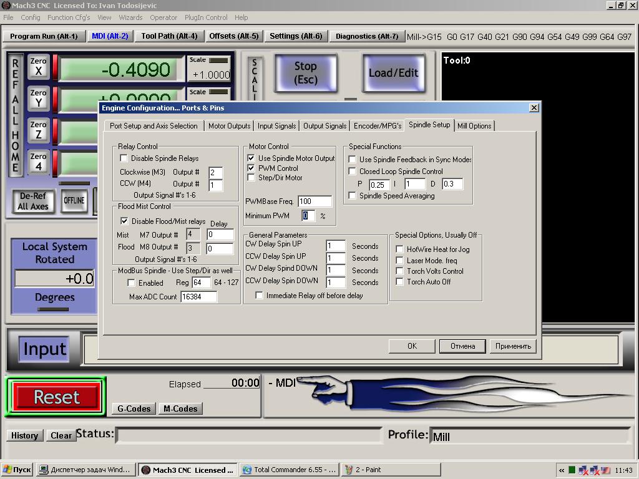
Task: Check Immediate Relay off before delay
Action: 259,295
